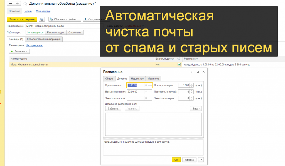285x166 pixels.
Task: Clear the Завершать после field
Action: pos(146,98)
